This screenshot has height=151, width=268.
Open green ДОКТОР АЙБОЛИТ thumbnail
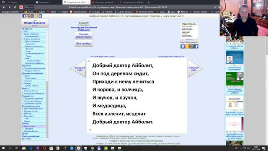click(x=234, y=79)
